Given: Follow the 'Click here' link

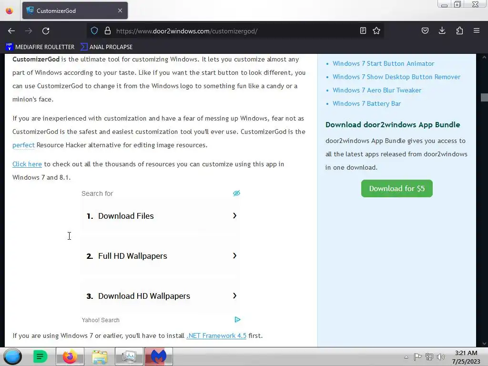Looking at the screenshot, I should coord(27,164).
